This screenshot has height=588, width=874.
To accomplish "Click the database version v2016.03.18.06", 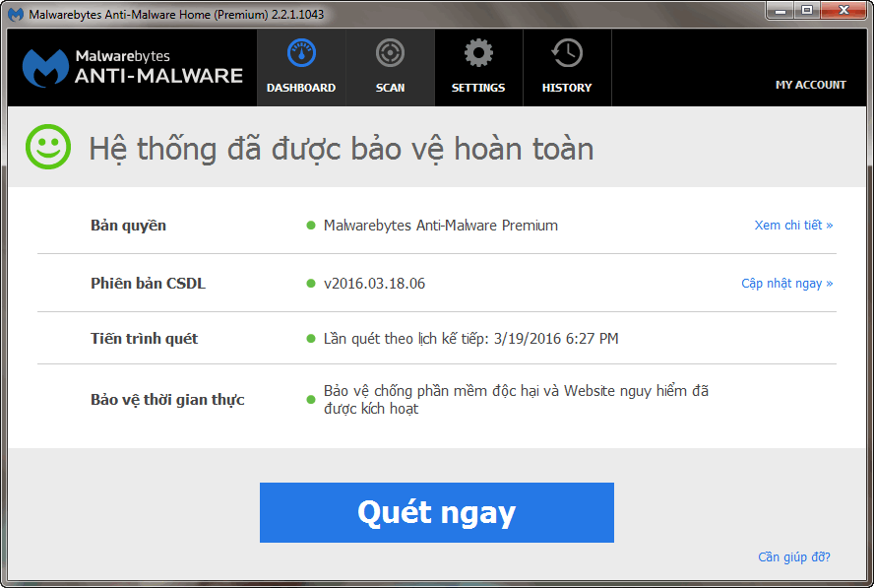I will 375,284.
